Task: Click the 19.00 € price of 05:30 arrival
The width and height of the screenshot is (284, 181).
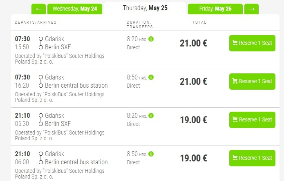Action: pyautogui.click(x=193, y=120)
